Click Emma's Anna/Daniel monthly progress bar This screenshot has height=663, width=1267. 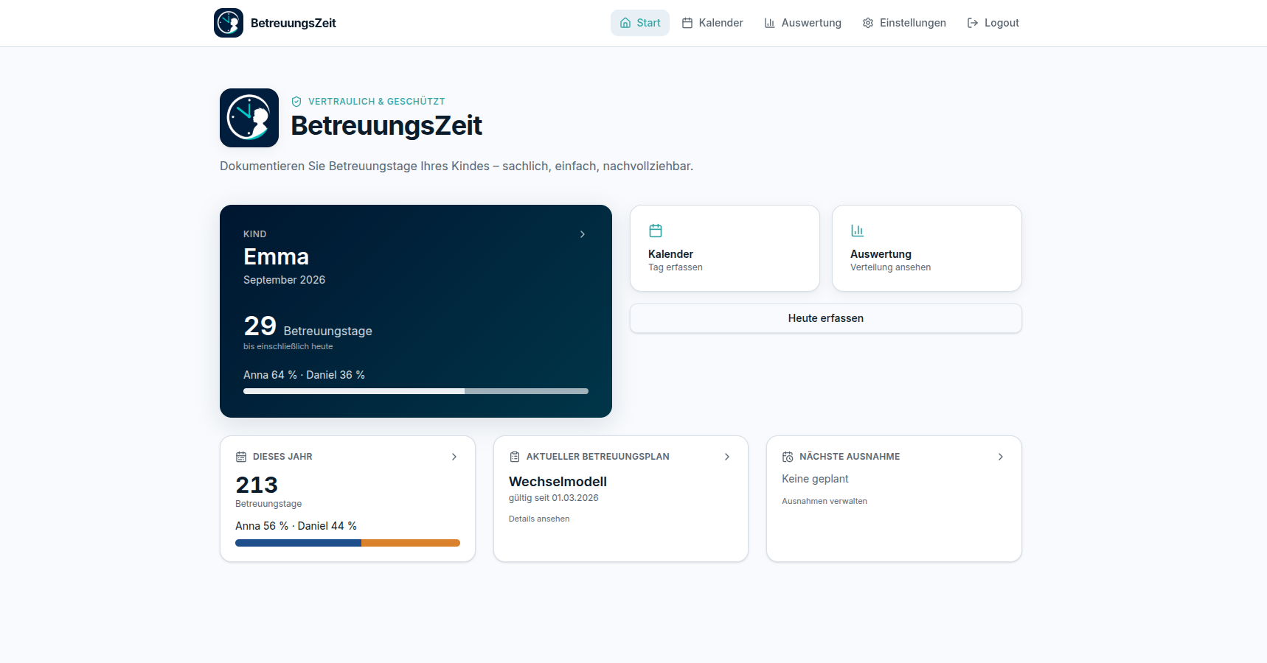416,391
